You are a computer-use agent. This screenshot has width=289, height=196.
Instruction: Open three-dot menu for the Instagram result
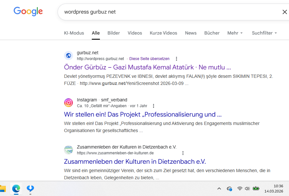pyautogui.click(x=154, y=106)
